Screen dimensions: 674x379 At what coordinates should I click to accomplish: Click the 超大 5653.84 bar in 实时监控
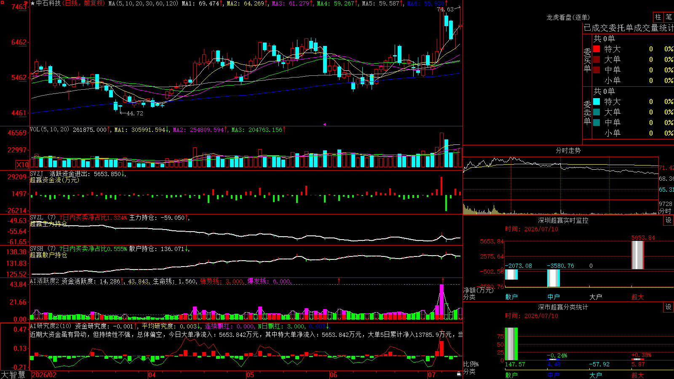tap(638, 255)
